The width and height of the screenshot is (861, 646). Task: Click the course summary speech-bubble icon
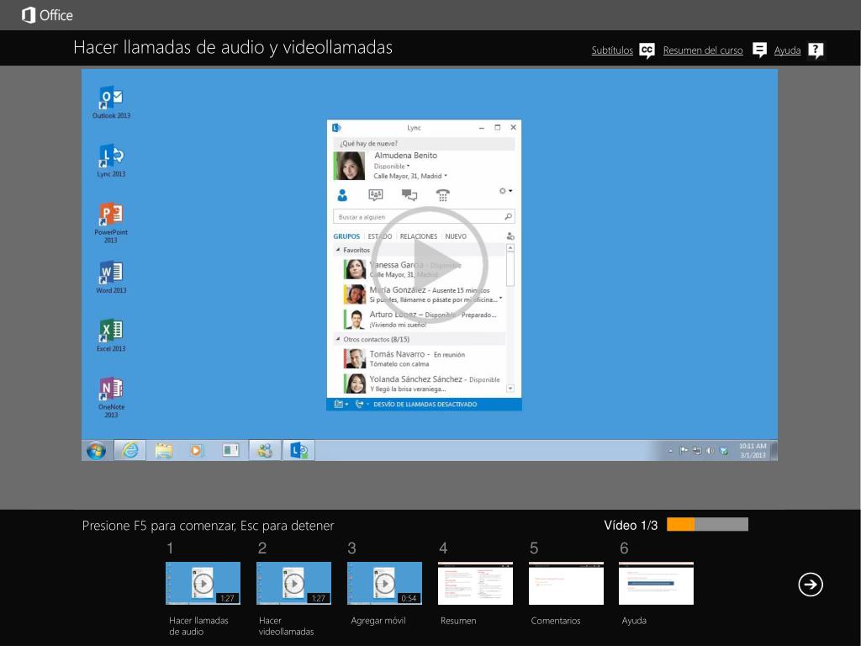pyautogui.click(x=759, y=50)
